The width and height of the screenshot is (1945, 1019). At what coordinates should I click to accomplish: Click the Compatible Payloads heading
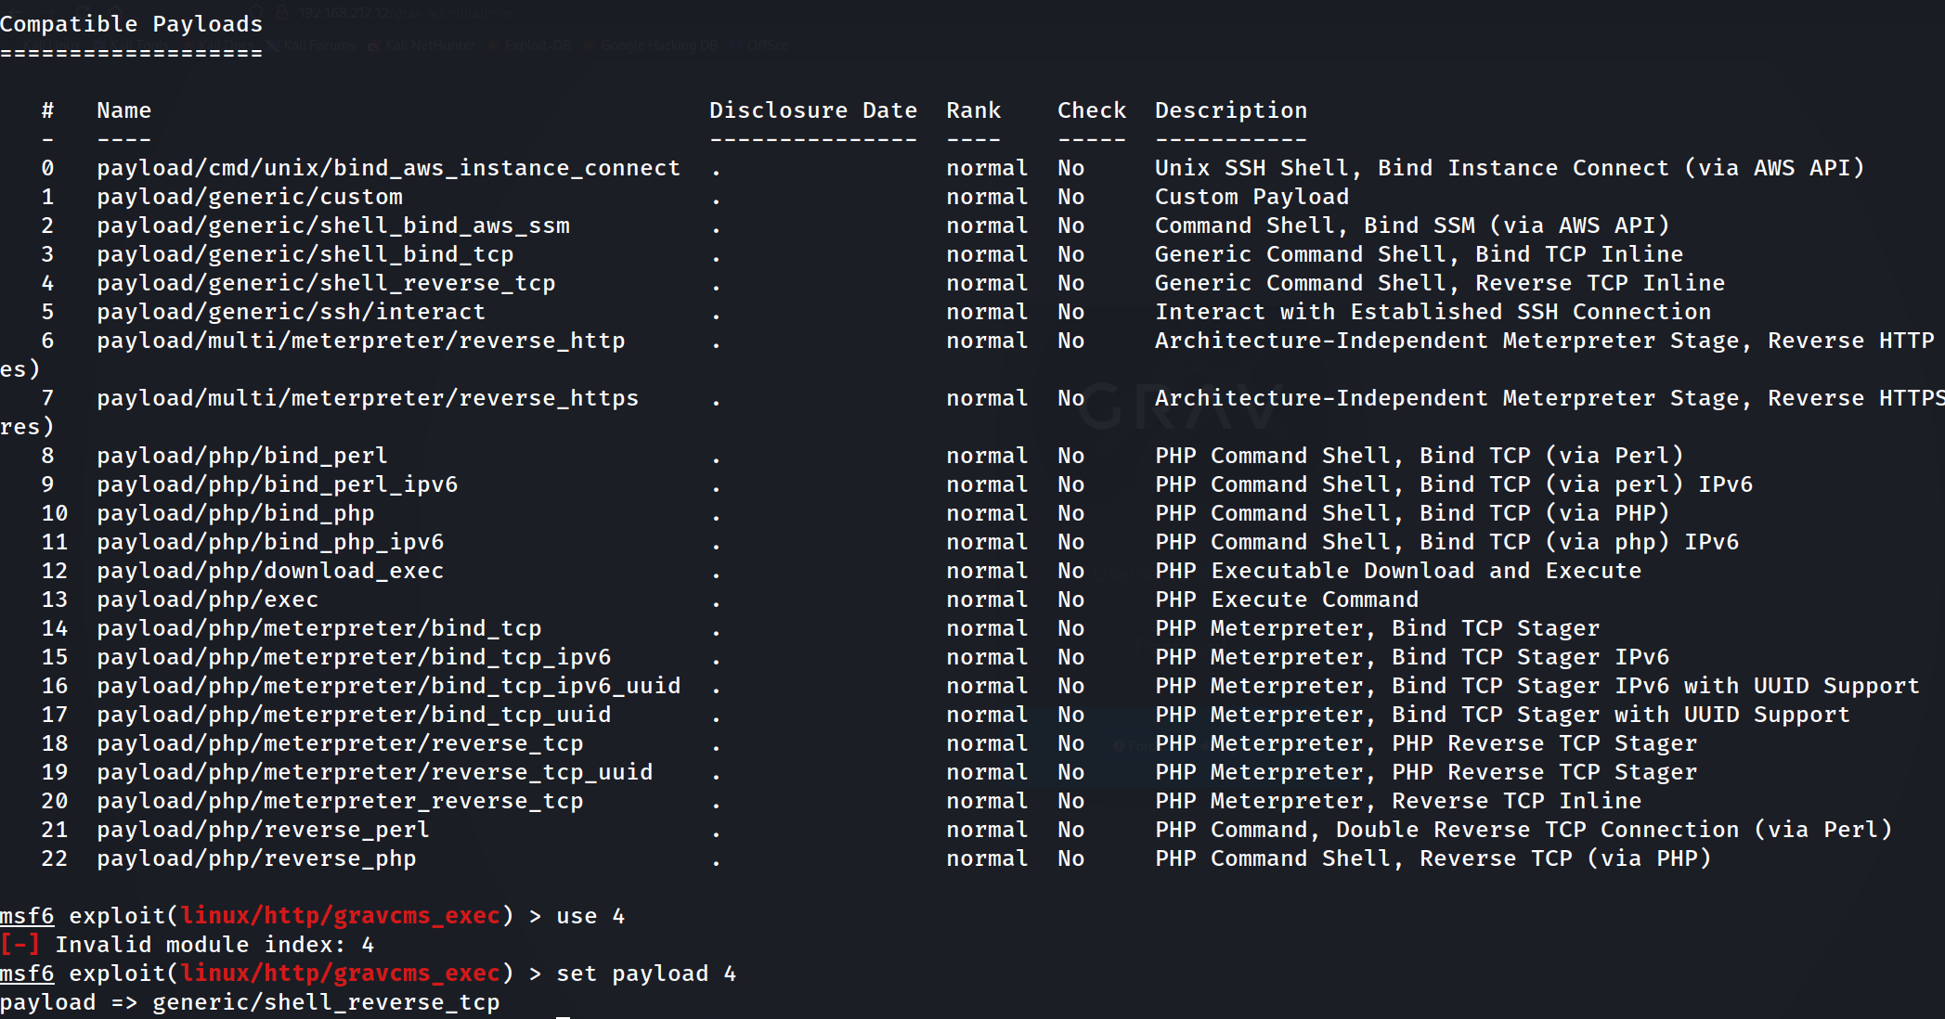tap(132, 24)
